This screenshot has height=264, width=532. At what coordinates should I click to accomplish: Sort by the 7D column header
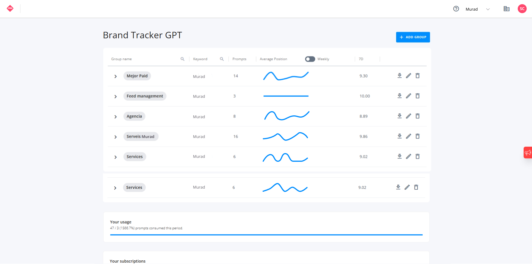[361, 59]
